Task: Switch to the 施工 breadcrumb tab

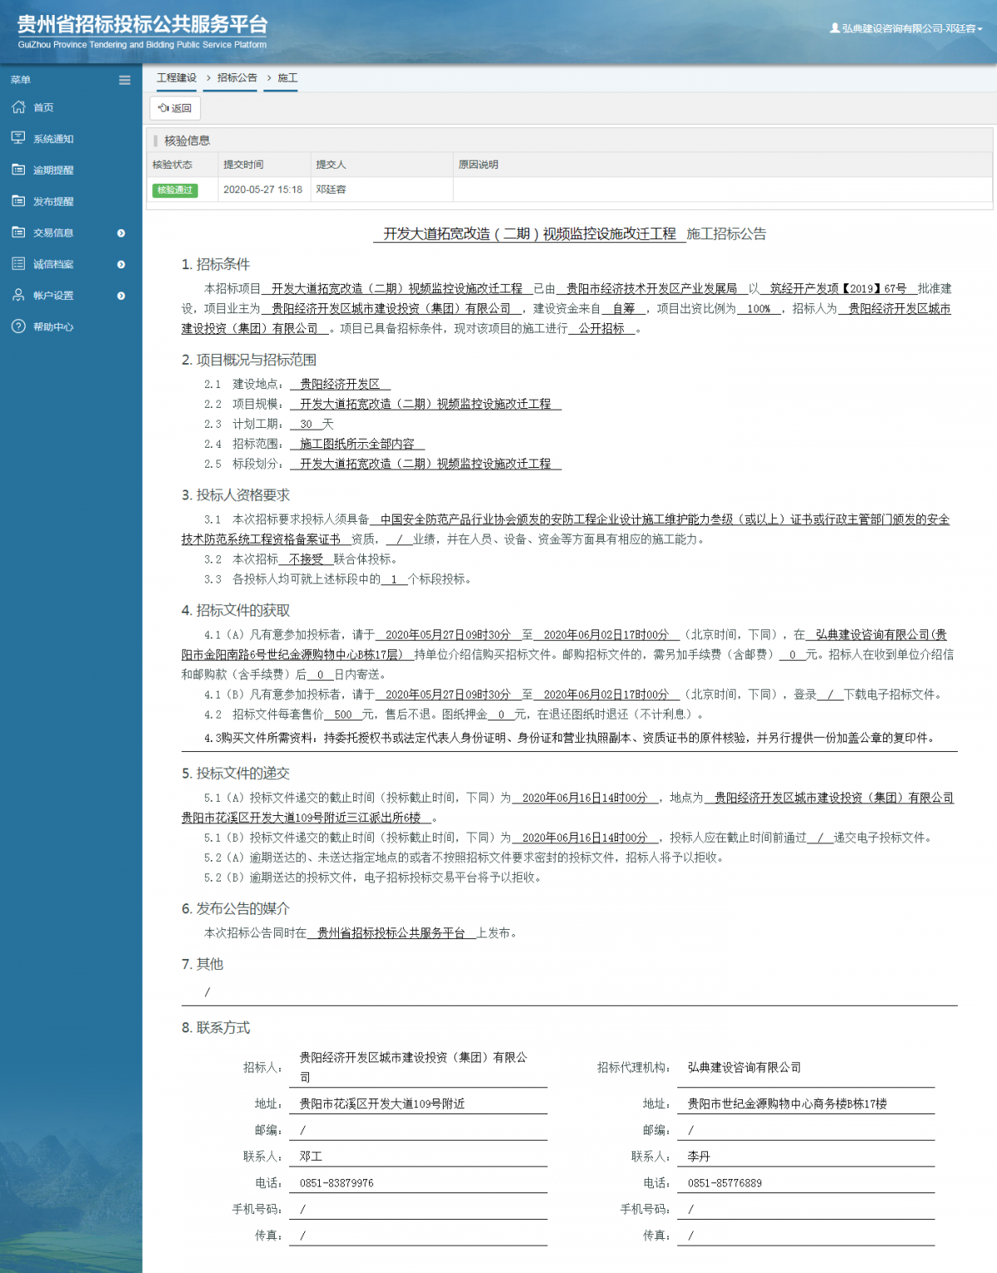Action: (x=287, y=77)
